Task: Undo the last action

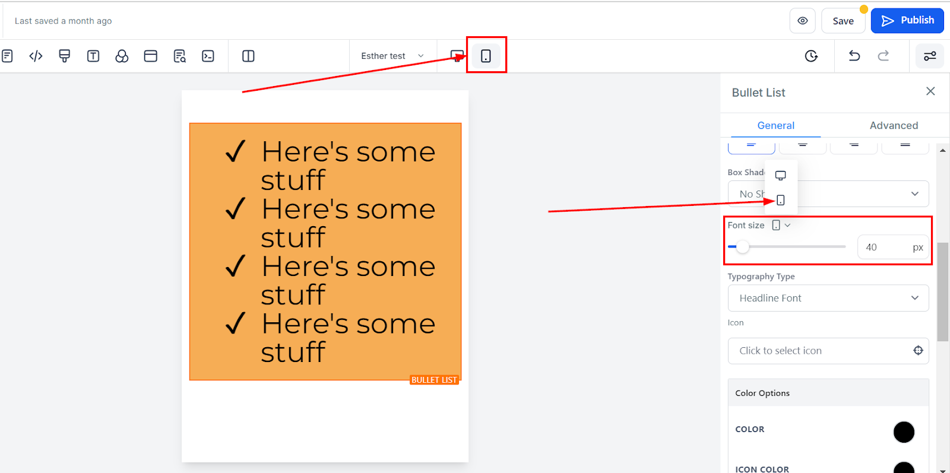Action: (854, 56)
